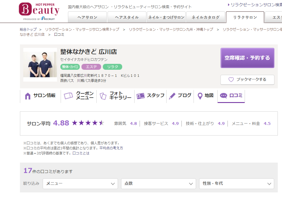Screen dimensions: 282x200
Task: Click the salon staff photo thumbnail
Action: pyautogui.click(x=40, y=65)
